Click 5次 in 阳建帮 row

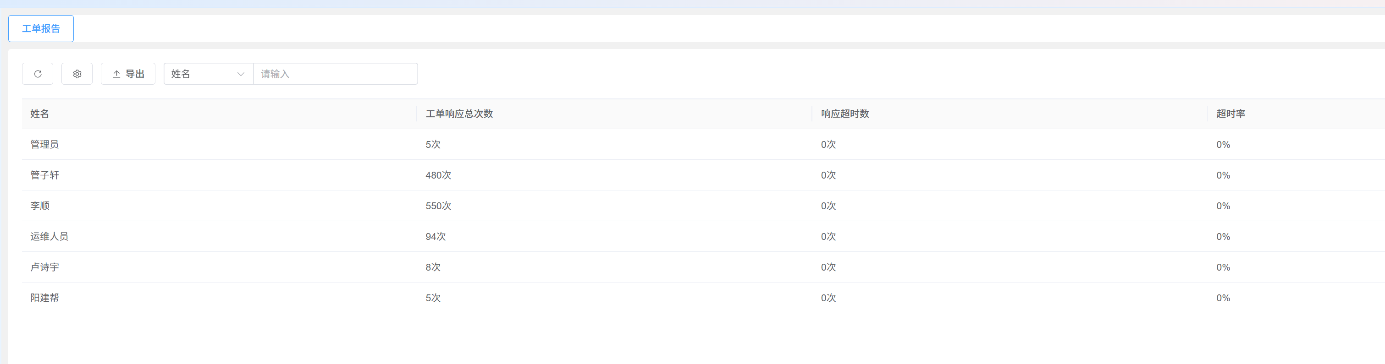[433, 298]
